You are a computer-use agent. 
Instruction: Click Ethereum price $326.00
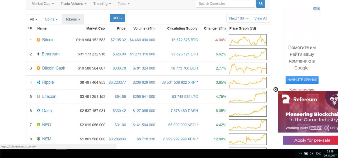click(x=119, y=54)
